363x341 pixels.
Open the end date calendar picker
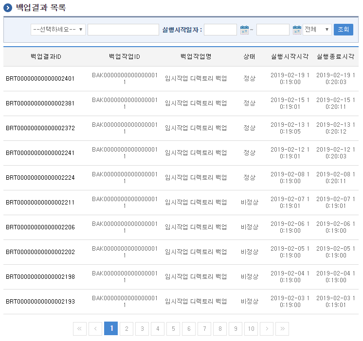pyautogui.click(x=297, y=30)
